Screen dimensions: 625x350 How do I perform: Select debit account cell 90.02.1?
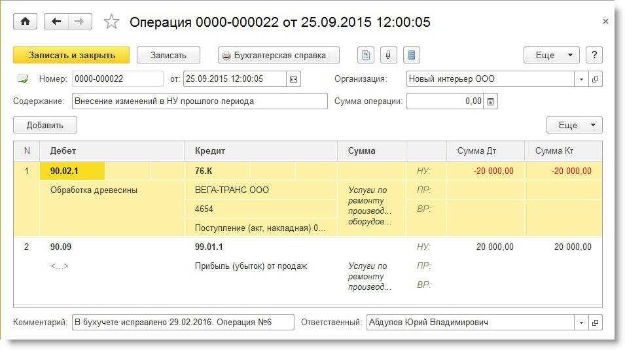pyautogui.click(x=72, y=171)
